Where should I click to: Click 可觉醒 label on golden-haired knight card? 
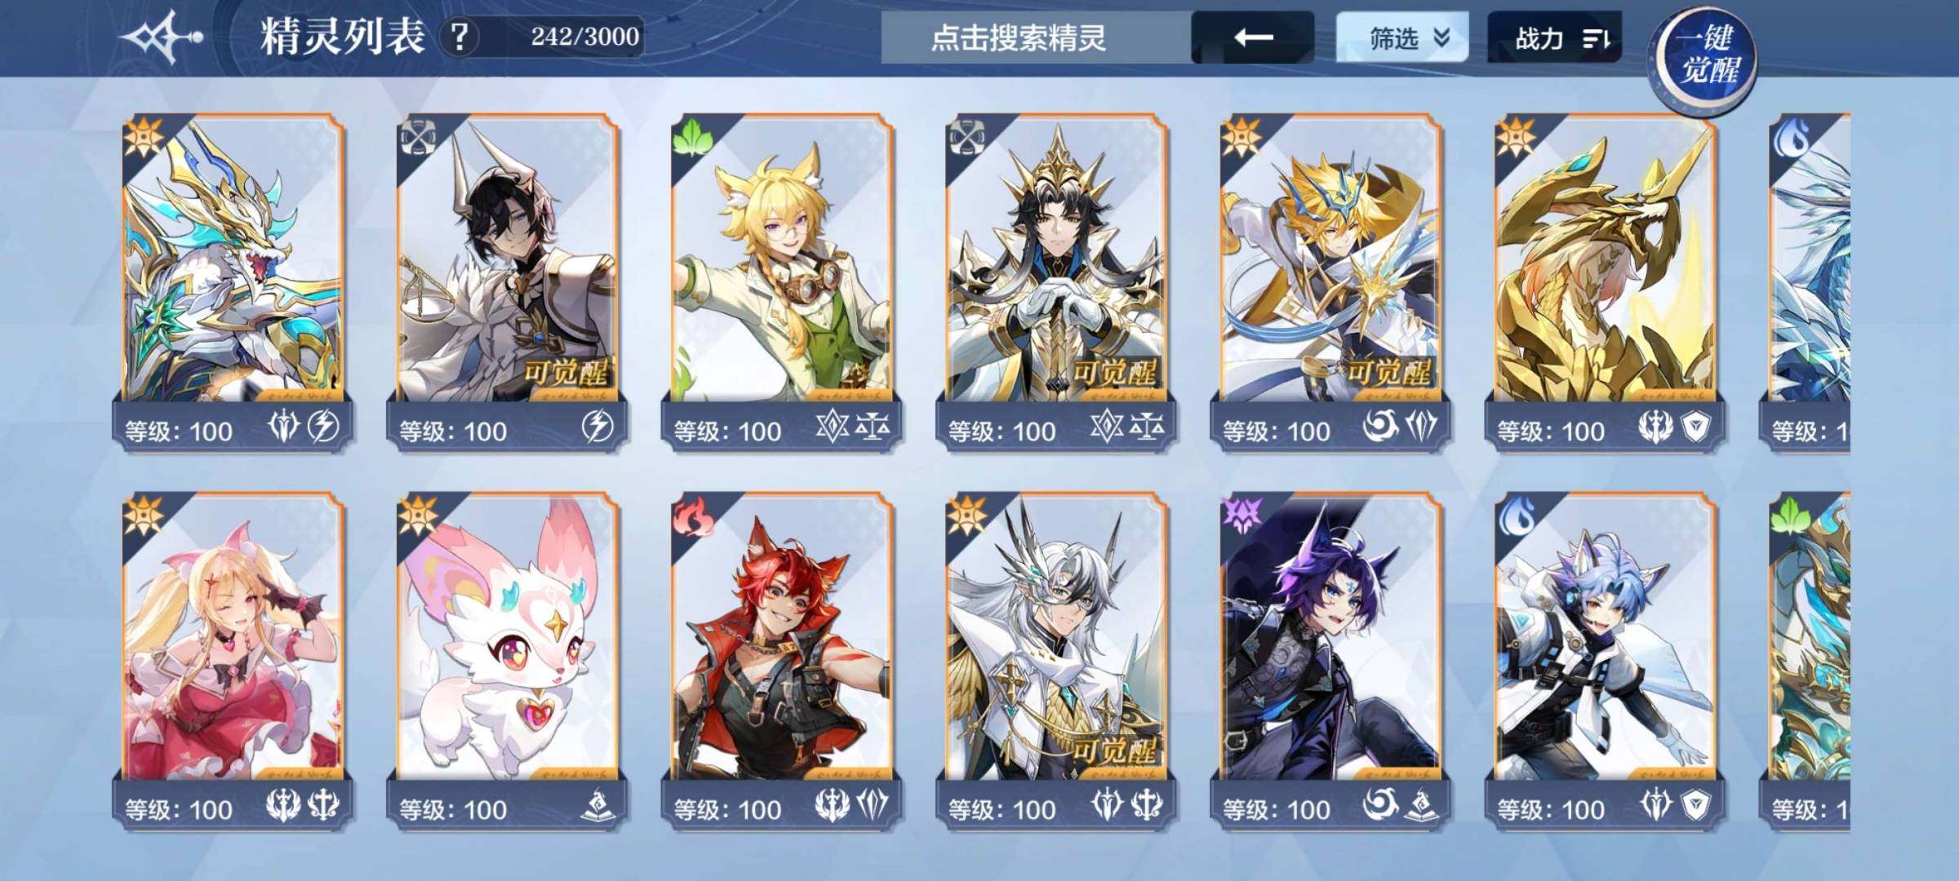point(1389,373)
